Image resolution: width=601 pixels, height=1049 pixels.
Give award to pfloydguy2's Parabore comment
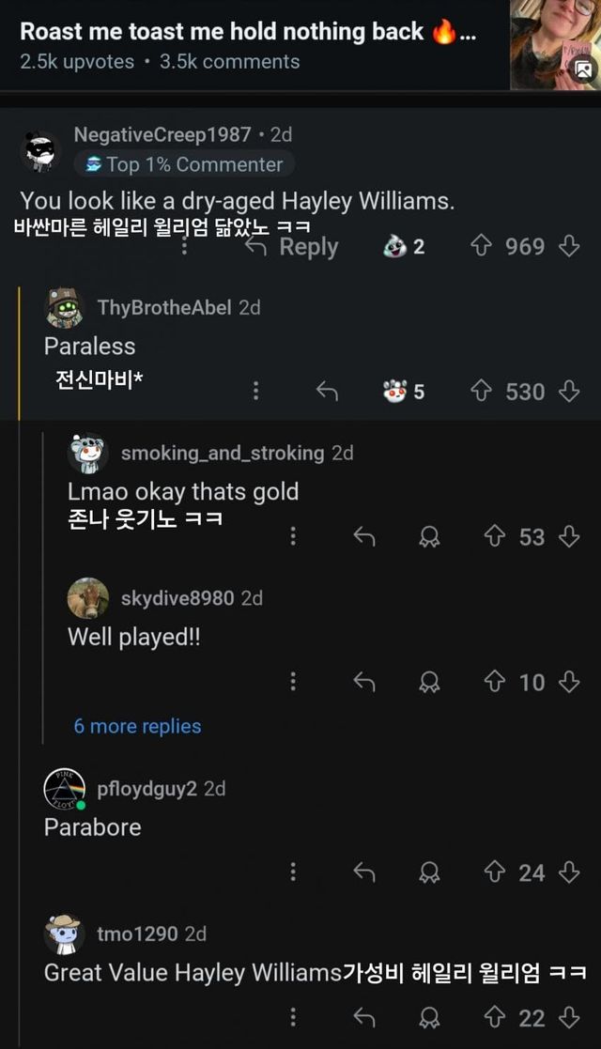429,872
